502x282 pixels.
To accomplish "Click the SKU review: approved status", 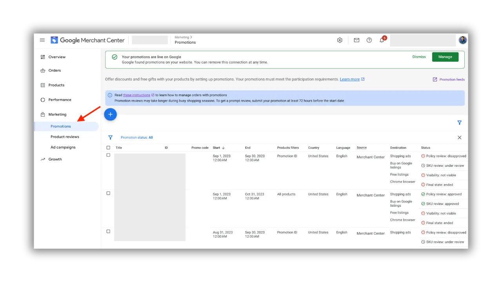I will (x=442, y=204).
